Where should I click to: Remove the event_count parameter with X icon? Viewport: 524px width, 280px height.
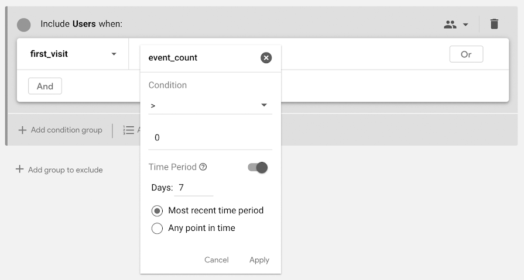[x=266, y=58]
